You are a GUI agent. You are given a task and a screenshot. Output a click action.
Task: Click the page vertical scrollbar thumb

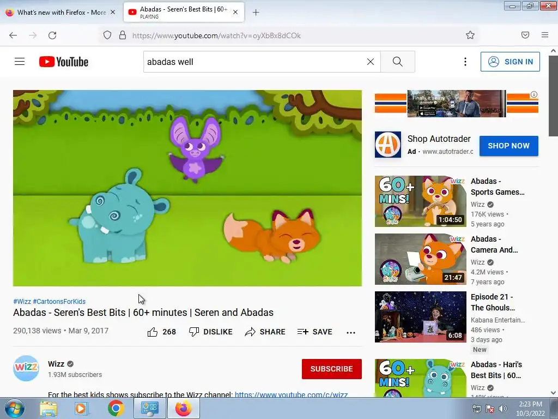[554, 95]
